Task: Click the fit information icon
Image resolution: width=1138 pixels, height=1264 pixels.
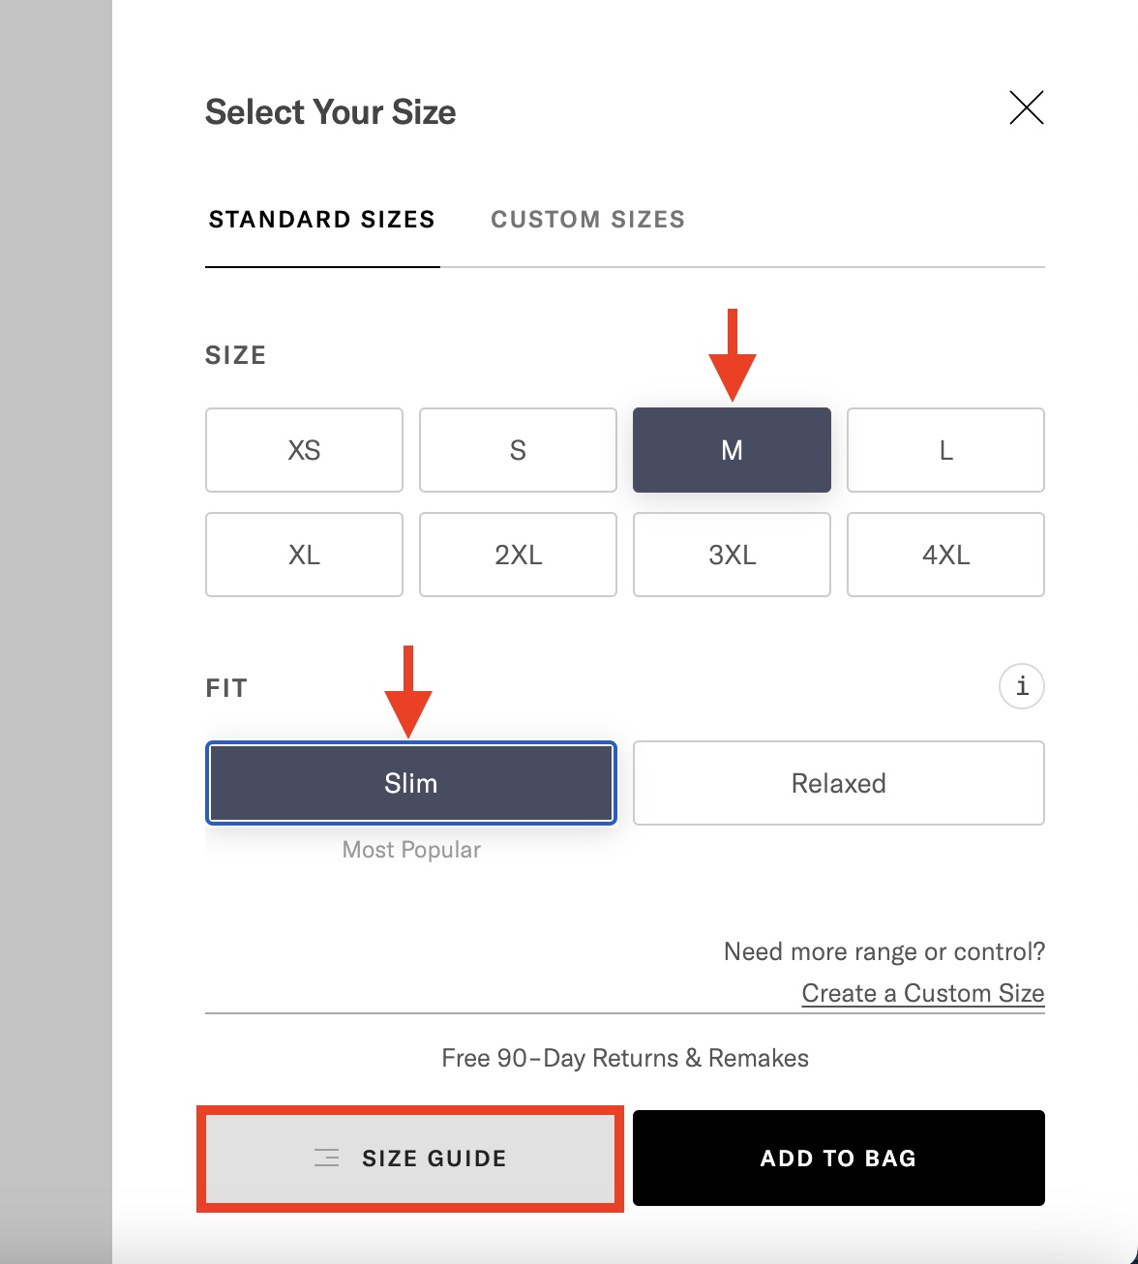Action: tap(1020, 686)
